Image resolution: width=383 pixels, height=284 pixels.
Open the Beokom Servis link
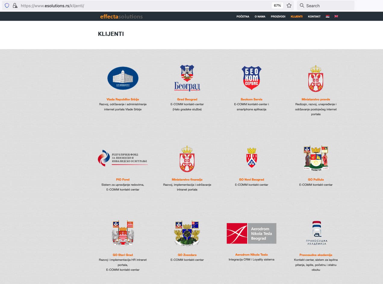[x=251, y=99]
